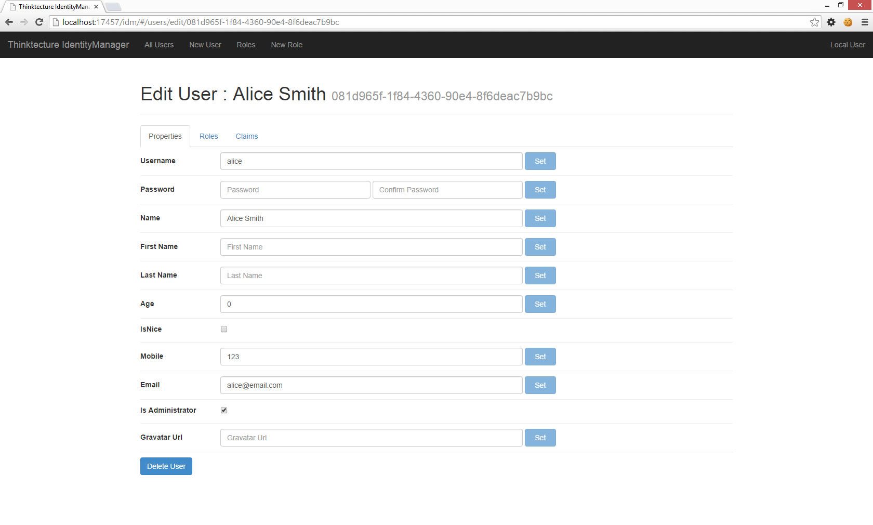Close the Thinktecture IdentityManager browser tab
Image resolution: width=873 pixels, height=525 pixels.
[x=96, y=7]
